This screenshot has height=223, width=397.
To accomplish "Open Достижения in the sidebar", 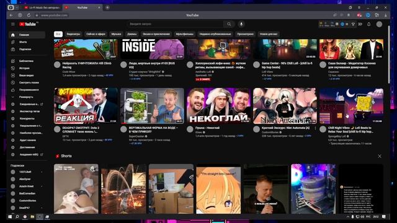I will 27,147.
